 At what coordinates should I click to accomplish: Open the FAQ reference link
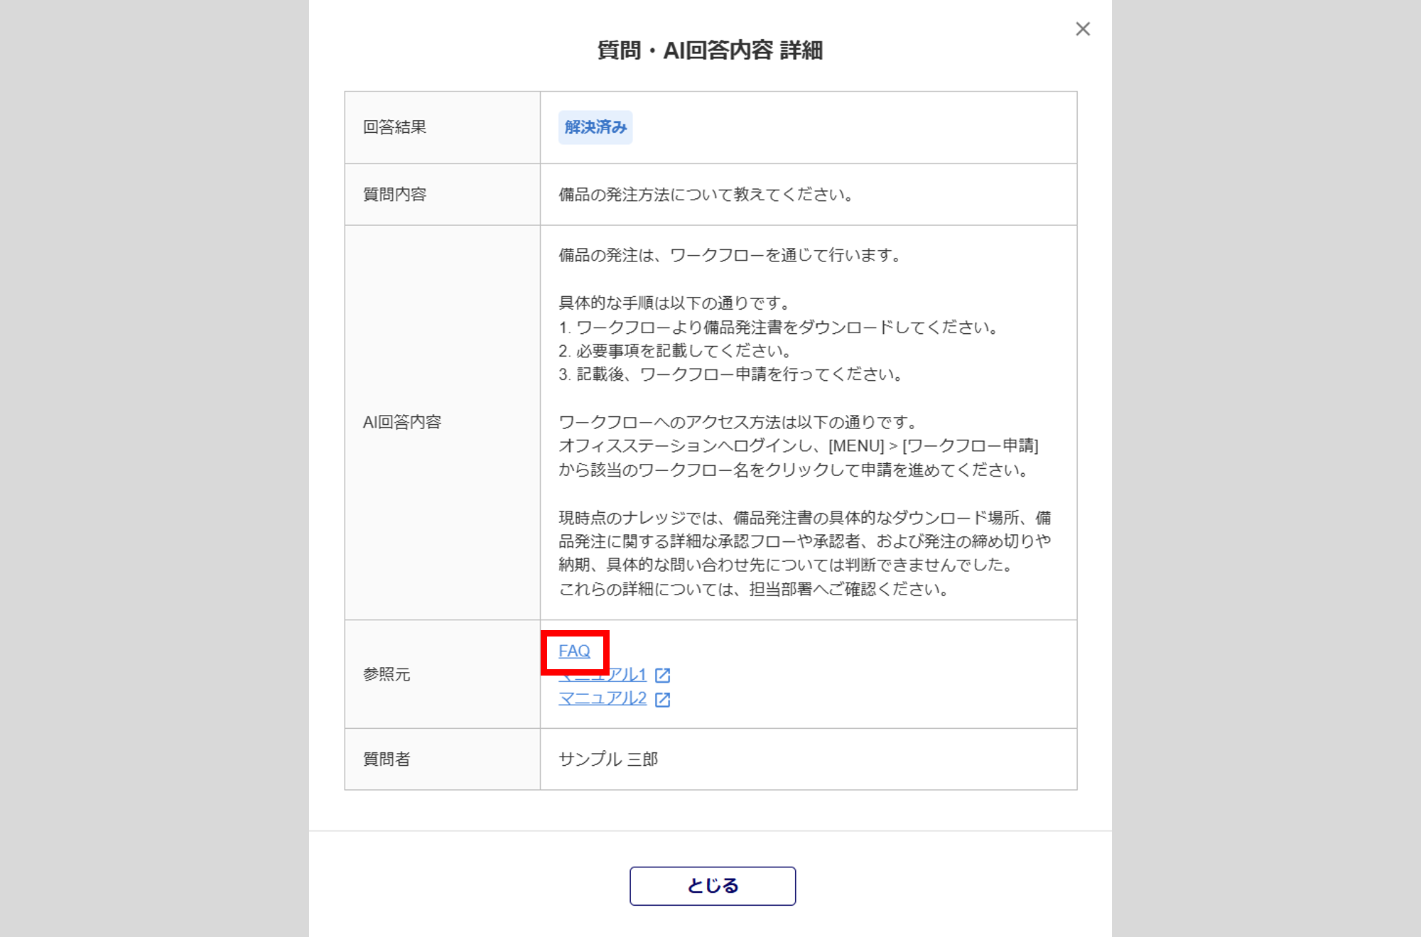coord(574,651)
